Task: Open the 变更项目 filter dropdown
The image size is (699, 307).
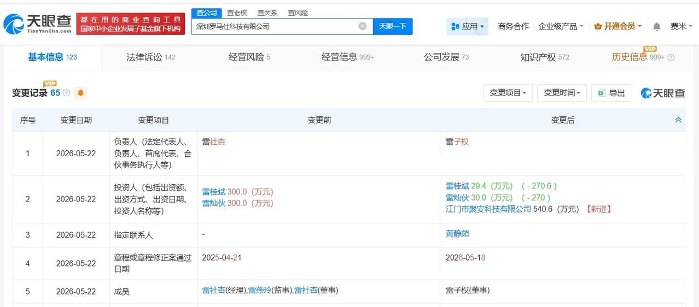Action: click(508, 93)
